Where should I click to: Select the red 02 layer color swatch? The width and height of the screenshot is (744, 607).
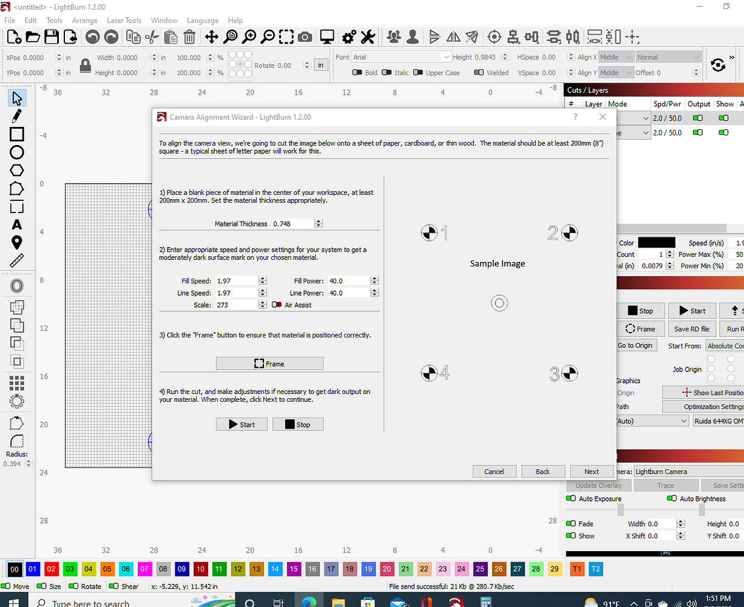pos(52,569)
